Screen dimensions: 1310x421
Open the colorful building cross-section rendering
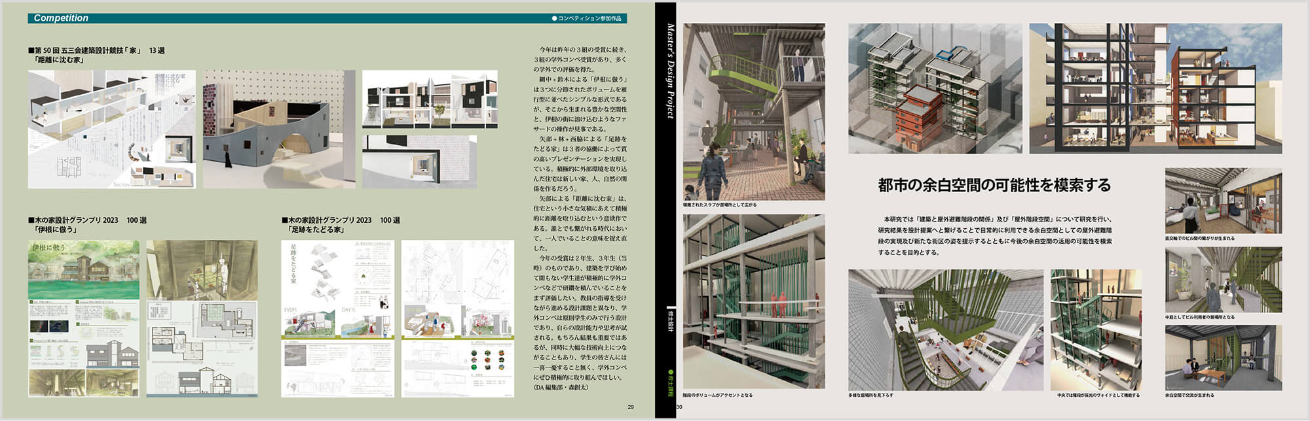coord(1155,89)
